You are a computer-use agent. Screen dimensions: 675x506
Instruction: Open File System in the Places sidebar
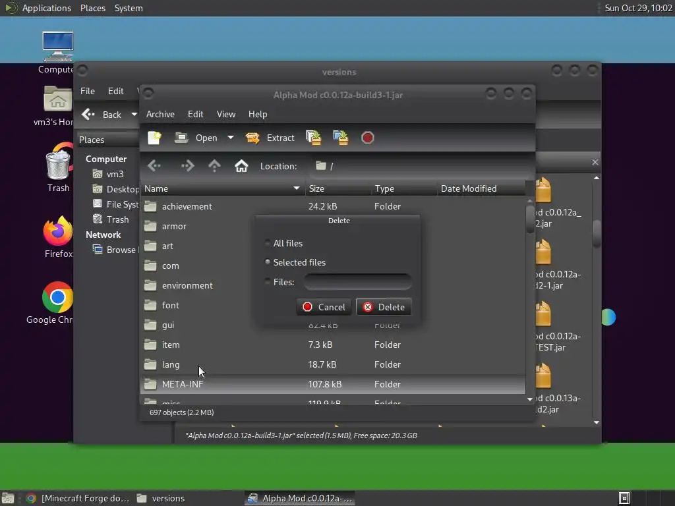[116, 204]
